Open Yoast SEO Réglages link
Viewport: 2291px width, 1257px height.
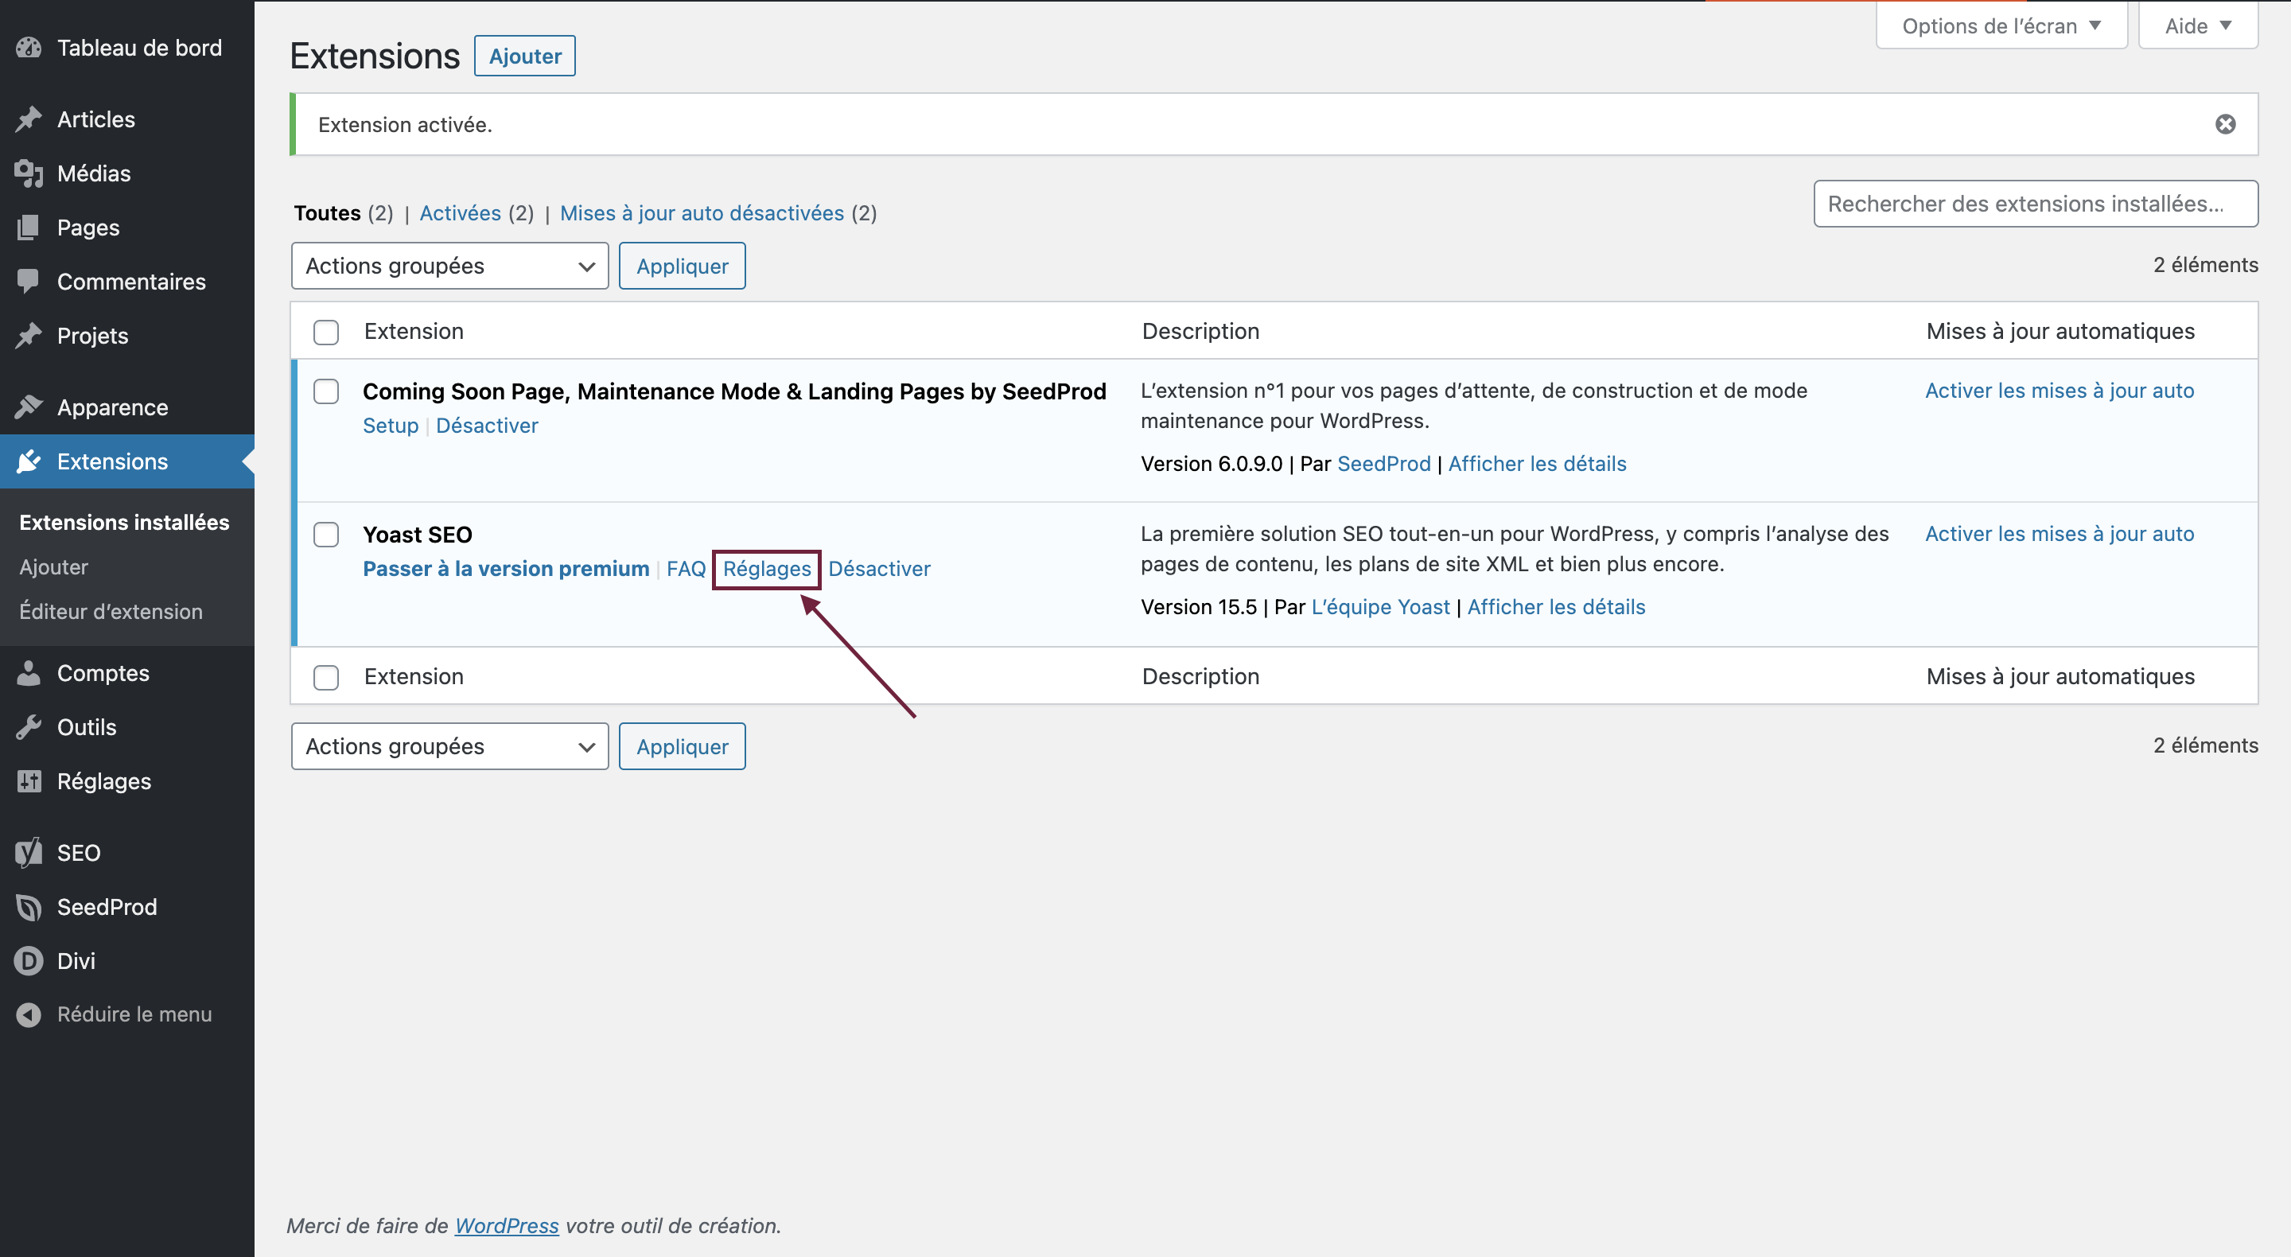click(767, 569)
